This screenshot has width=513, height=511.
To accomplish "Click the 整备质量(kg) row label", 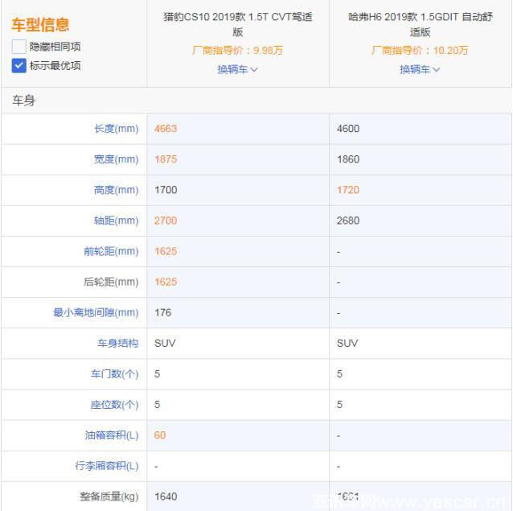I will [x=109, y=497].
